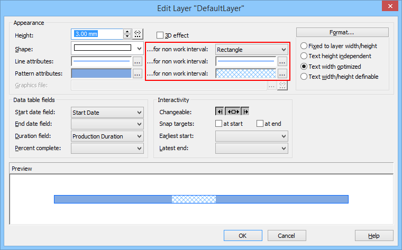Click the Line attributes preview line
The width and height of the screenshot is (402, 250).
click(x=101, y=61)
